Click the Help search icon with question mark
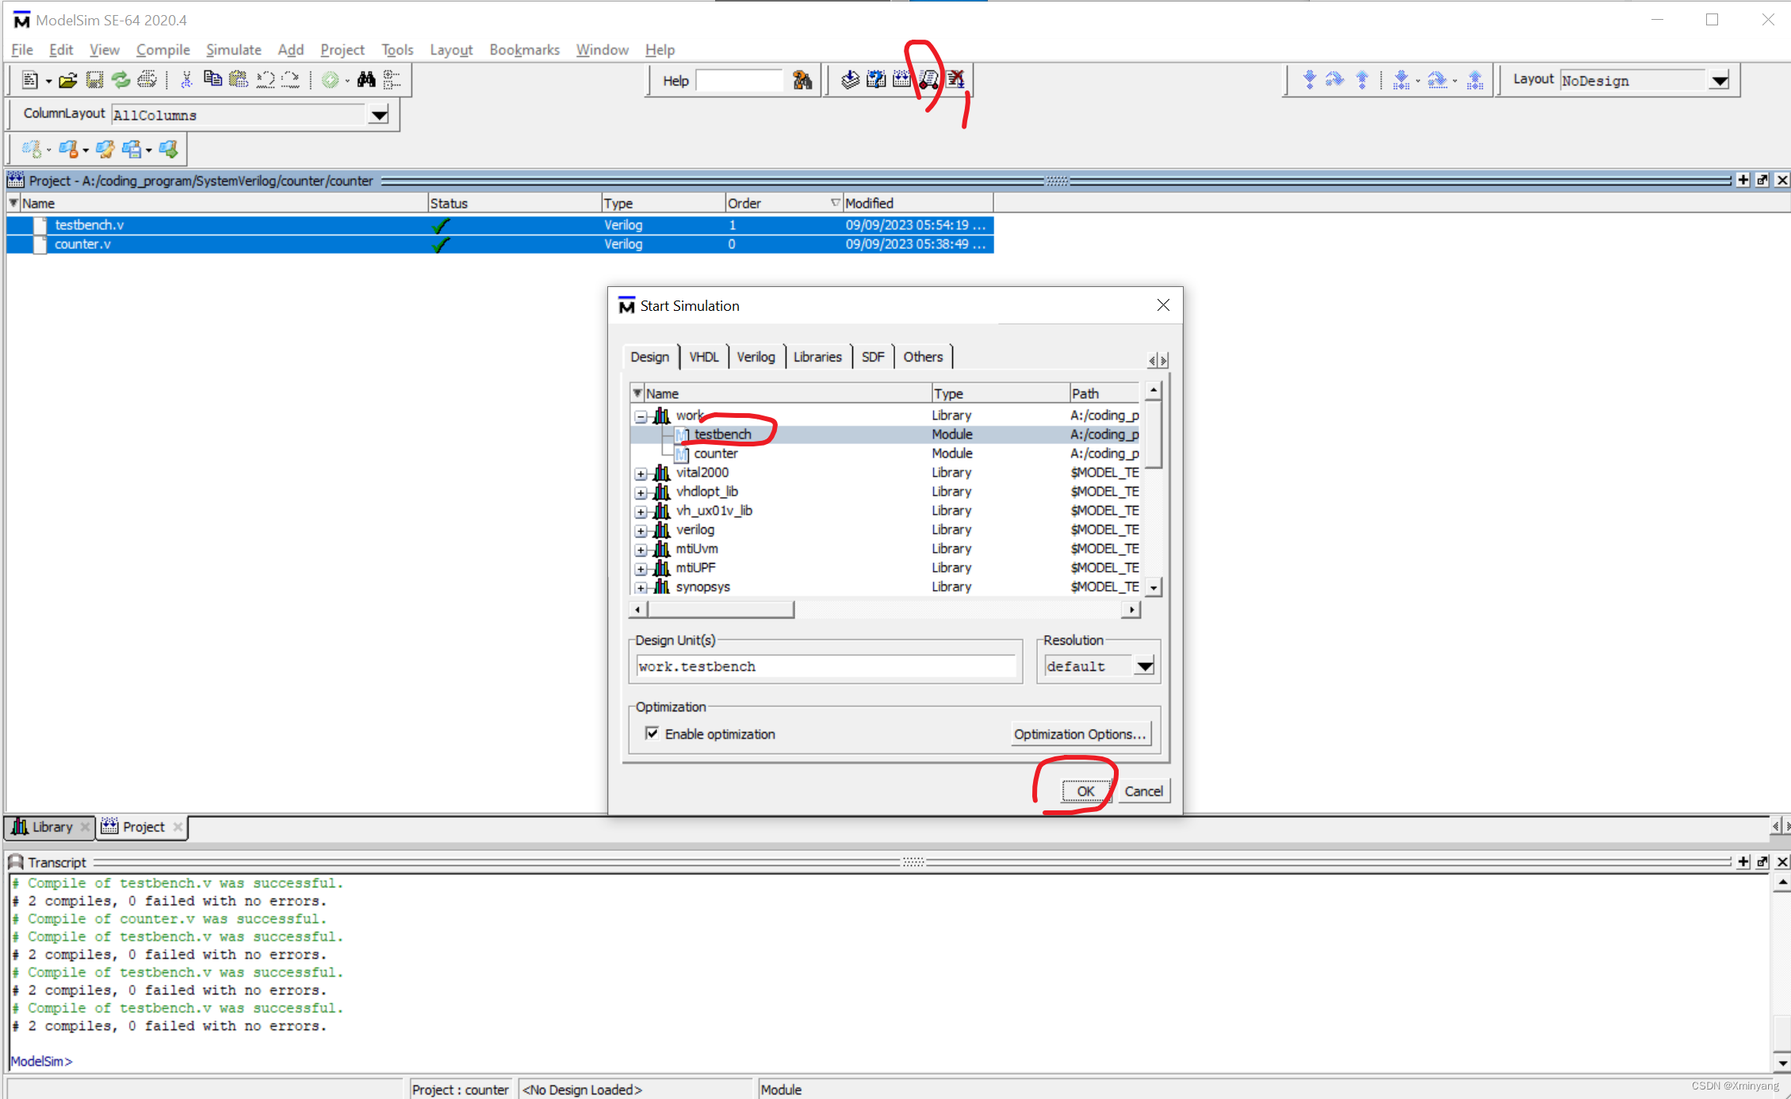This screenshot has width=1791, height=1099. (x=802, y=80)
